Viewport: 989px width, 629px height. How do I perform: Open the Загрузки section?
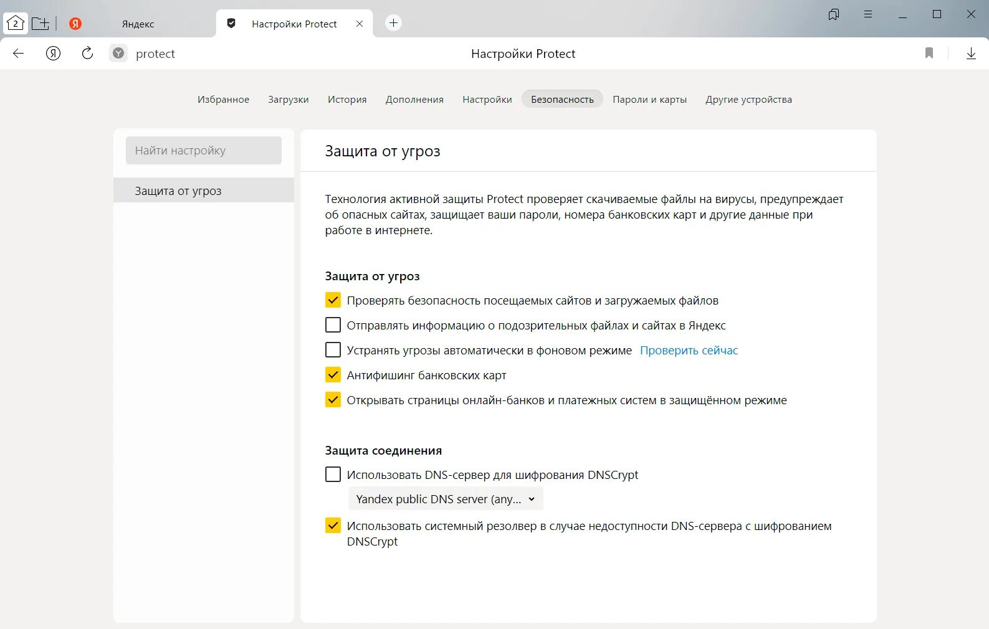click(x=289, y=100)
